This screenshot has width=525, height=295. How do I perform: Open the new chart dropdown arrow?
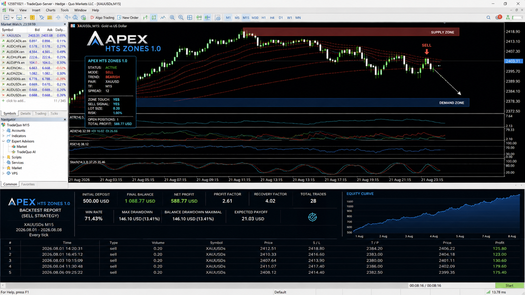tap(12, 18)
